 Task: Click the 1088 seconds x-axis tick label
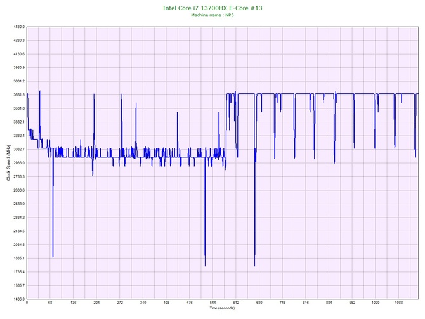point(399,303)
